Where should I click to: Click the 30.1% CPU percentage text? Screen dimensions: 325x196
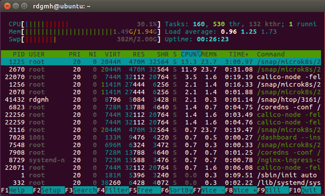[x=147, y=24]
